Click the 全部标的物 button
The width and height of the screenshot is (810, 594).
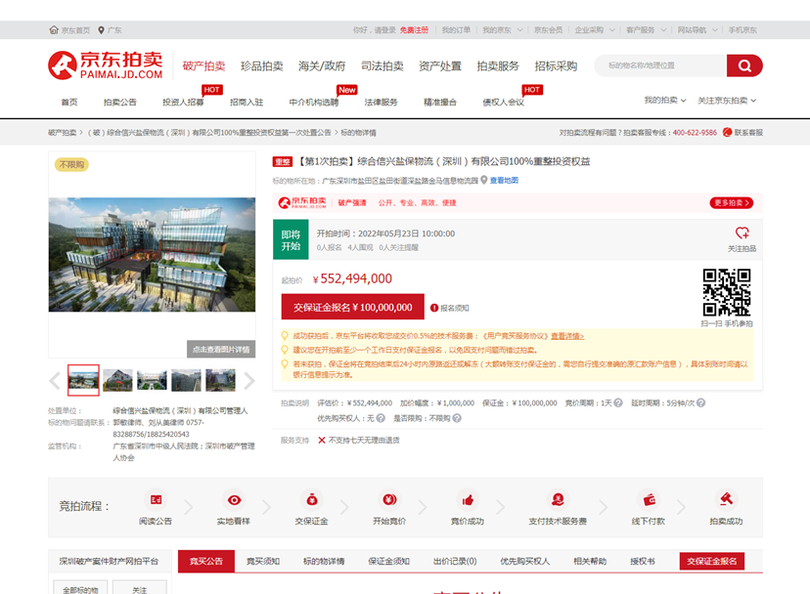pos(80,588)
